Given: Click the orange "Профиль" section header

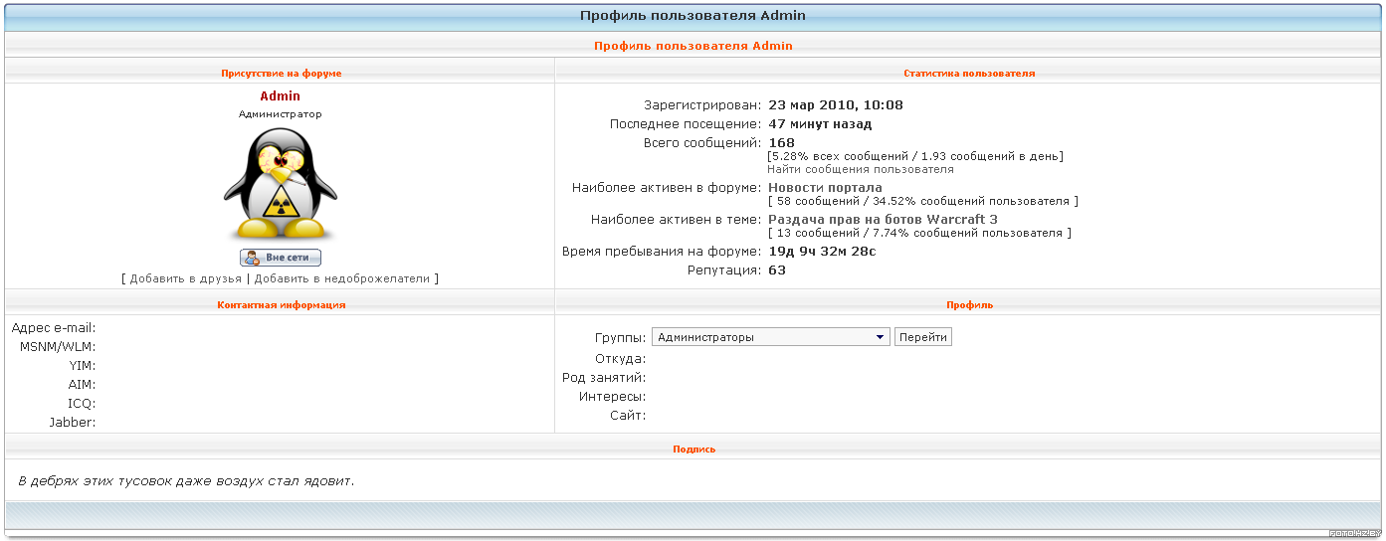Looking at the screenshot, I should [968, 305].
